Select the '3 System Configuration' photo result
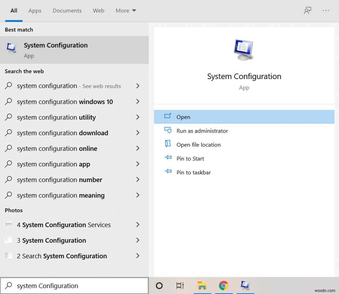Image resolution: width=339 pixels, height=294 pixels. pos(51,240)
